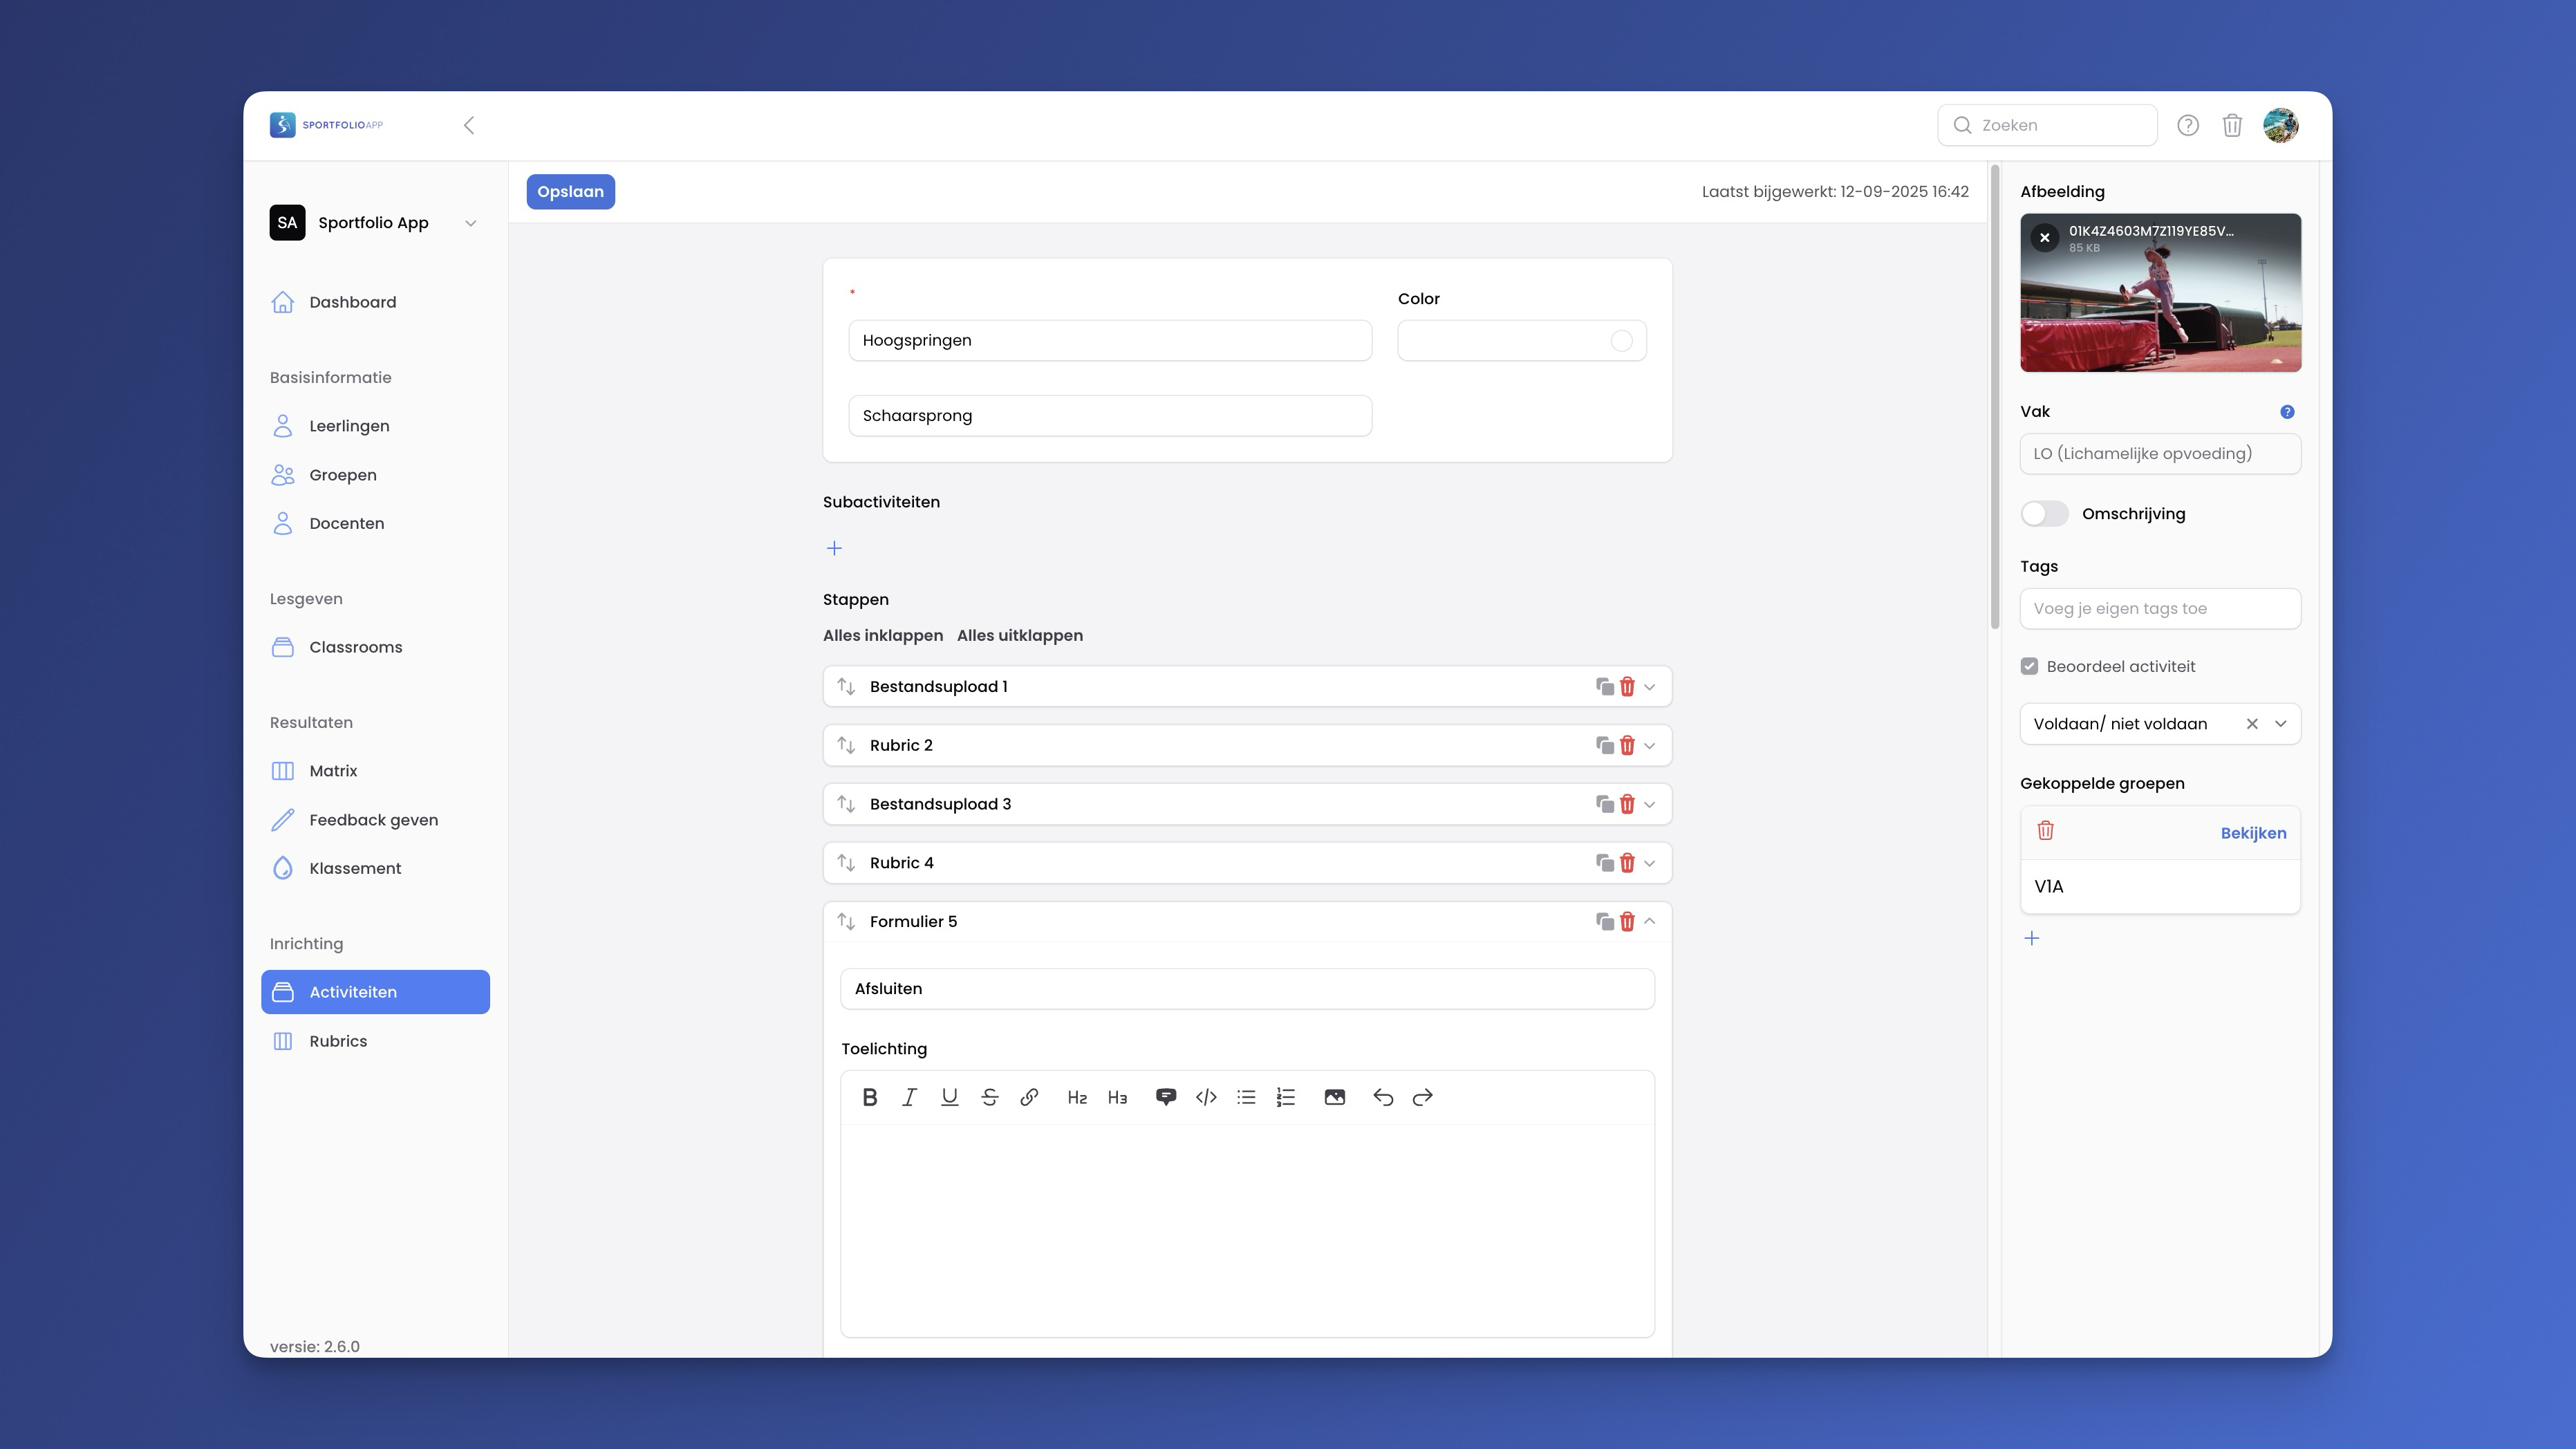Click the Opslaan button
2576x1449 pixels.
point(570,192)
